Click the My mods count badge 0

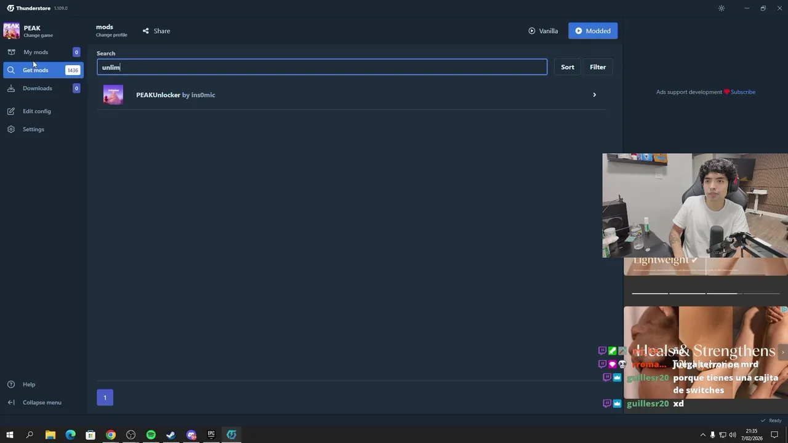point(76,52)
